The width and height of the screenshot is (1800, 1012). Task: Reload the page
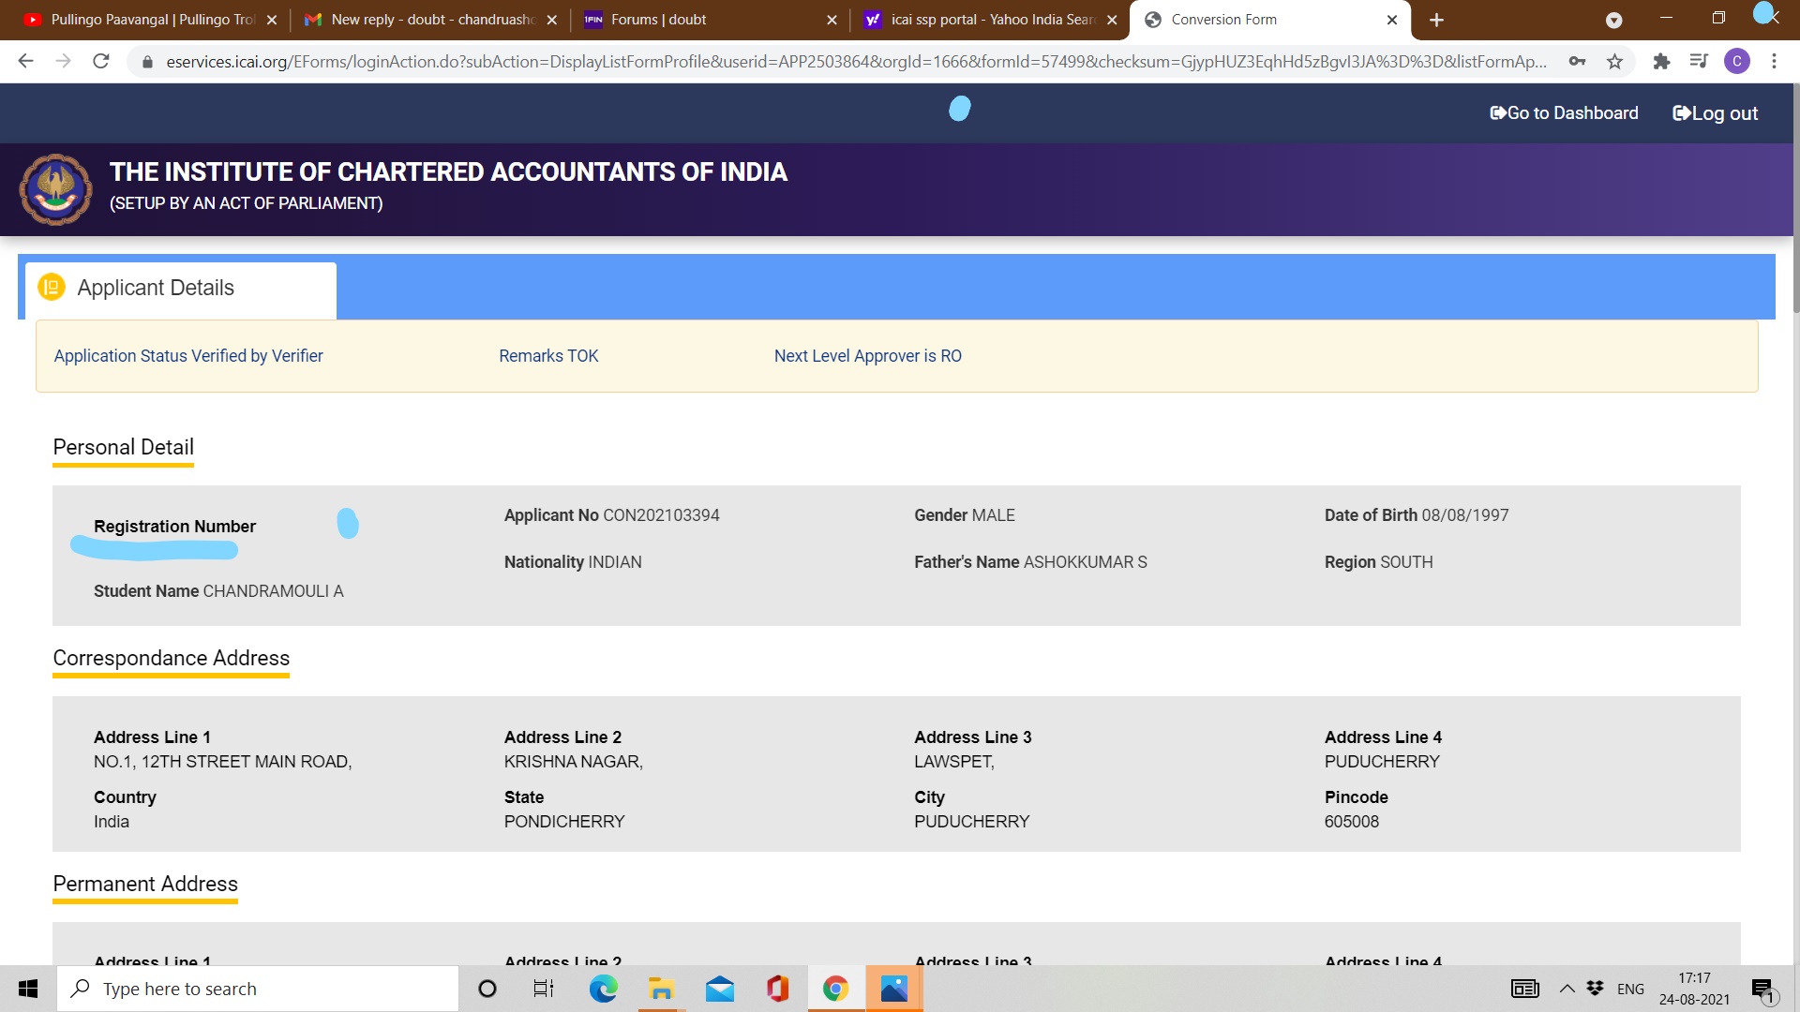click(x=101, y=62)
